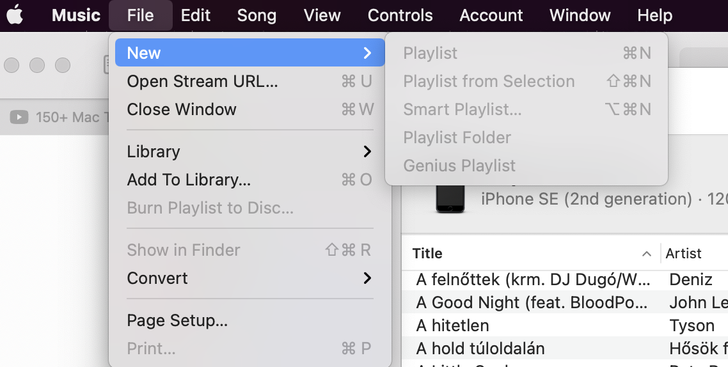Select Close Window menu entry

pyautogui.click(x=182, y=109)
